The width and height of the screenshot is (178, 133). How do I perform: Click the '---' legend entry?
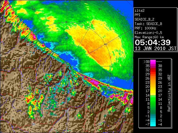[159, 62]
